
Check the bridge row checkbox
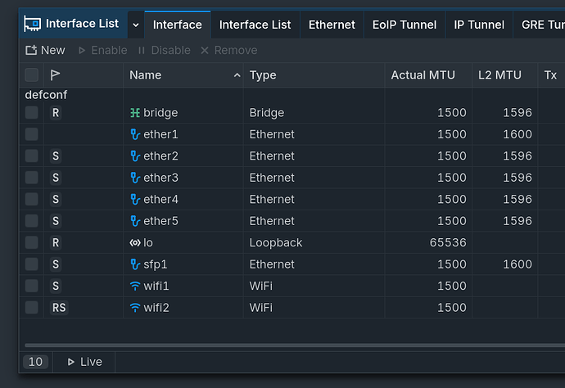pyautogui.click(x=32, y=113)
